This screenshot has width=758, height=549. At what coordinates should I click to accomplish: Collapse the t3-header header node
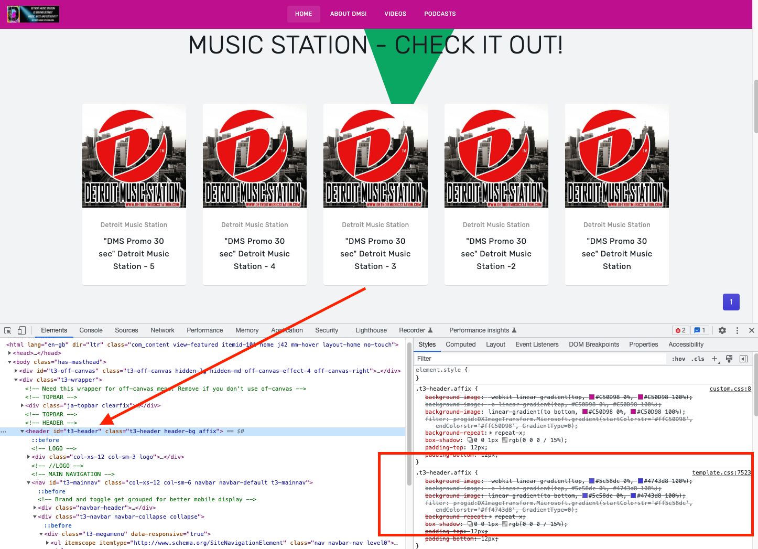(22, 432)
